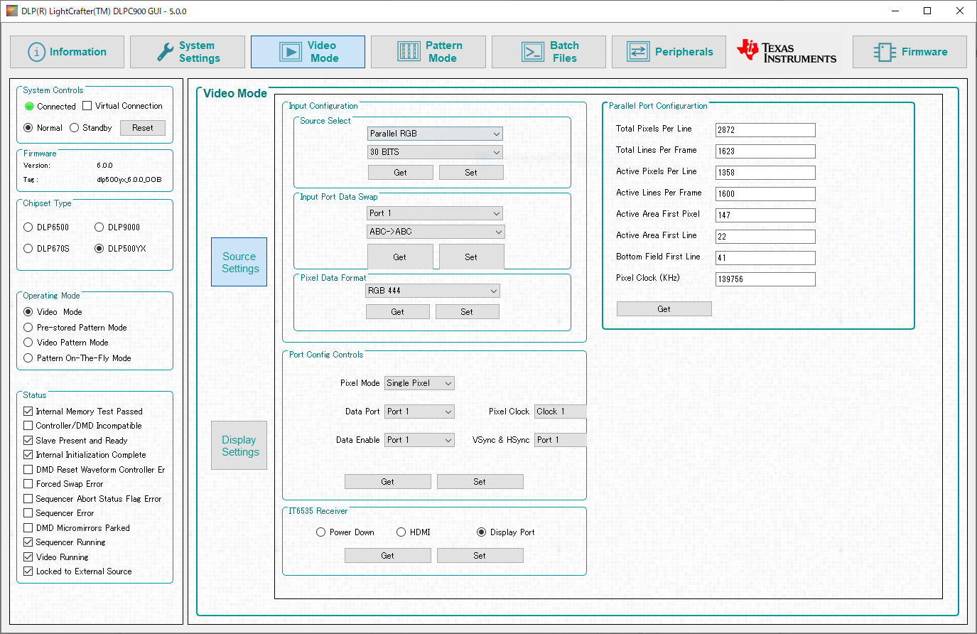Click Get under Pixel Data Format
Screen dimensions: 977x634
tap(398, 312)
